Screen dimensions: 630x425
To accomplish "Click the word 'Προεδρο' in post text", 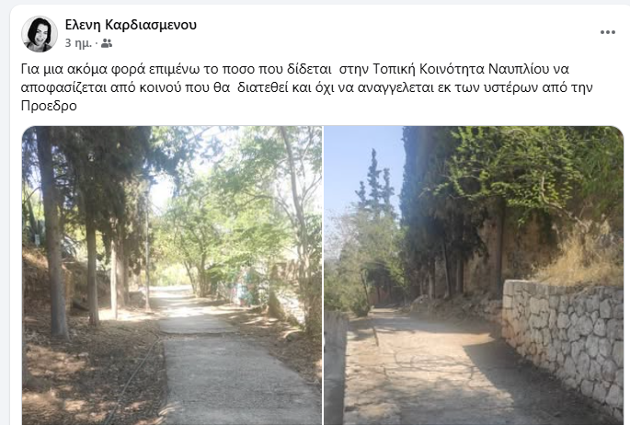I will coord(49,106).
